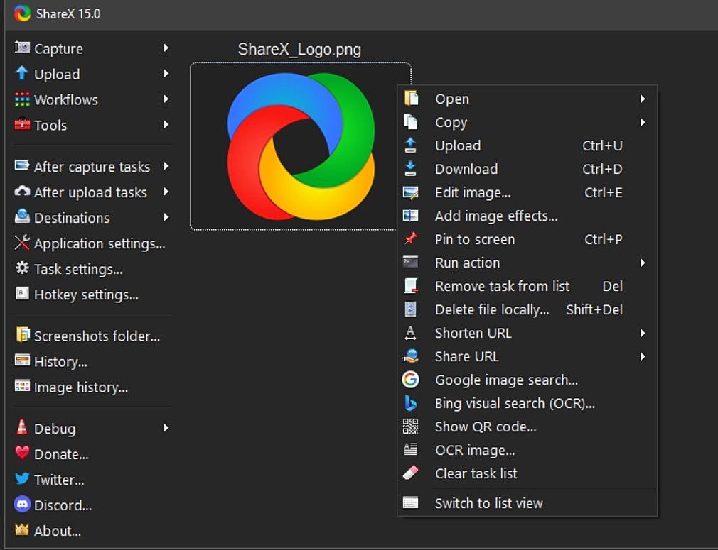718x550 pixels.
Task: Click the Destinations icon
Action: (22, 216)
